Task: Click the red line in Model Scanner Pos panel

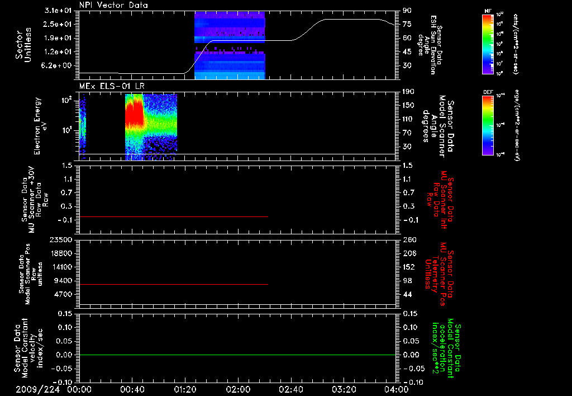Action: coord(174,284)
